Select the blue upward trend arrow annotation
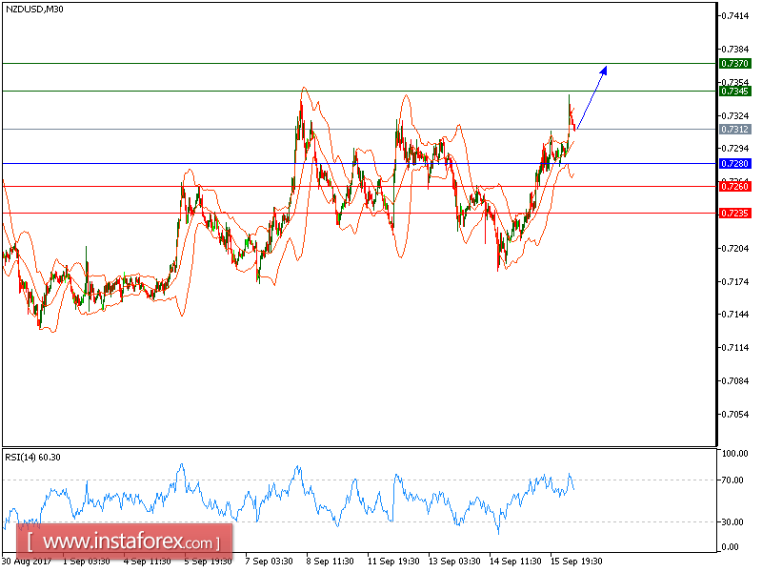 (591, 99)
